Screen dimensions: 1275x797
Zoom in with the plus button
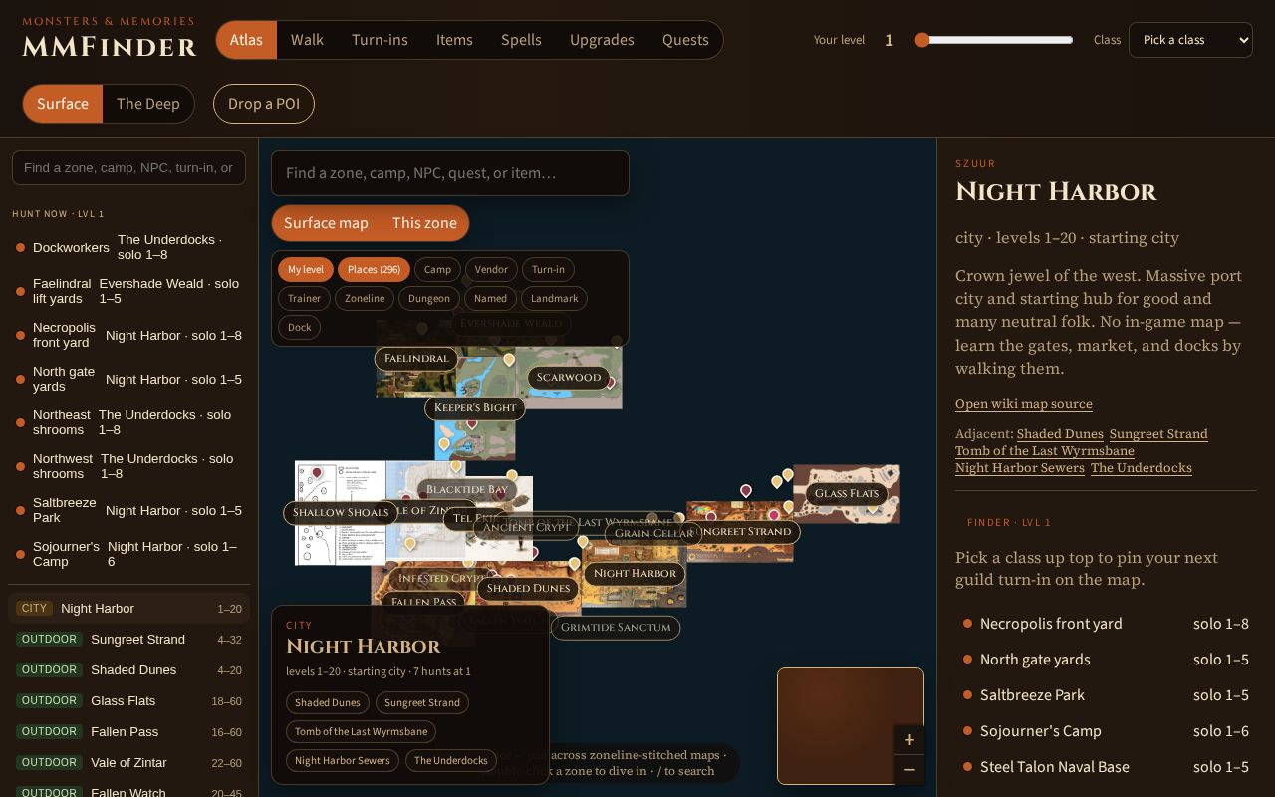click(x=909, y=739)
